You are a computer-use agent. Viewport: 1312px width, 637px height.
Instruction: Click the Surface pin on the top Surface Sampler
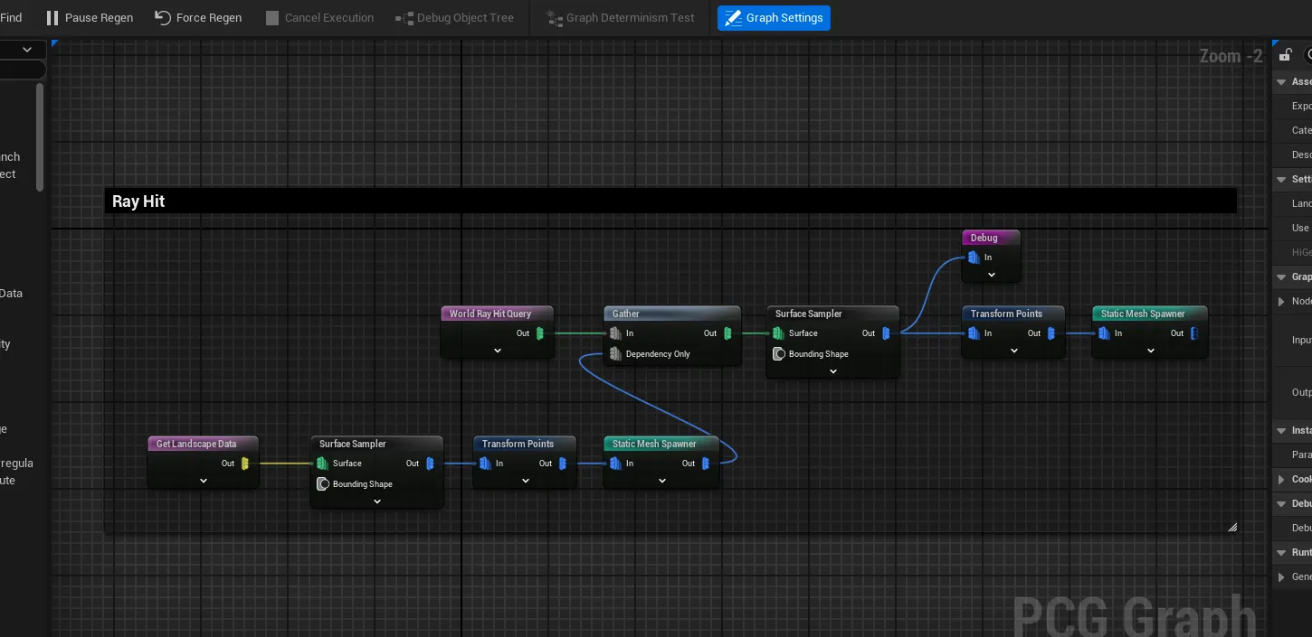click(778, 333)
